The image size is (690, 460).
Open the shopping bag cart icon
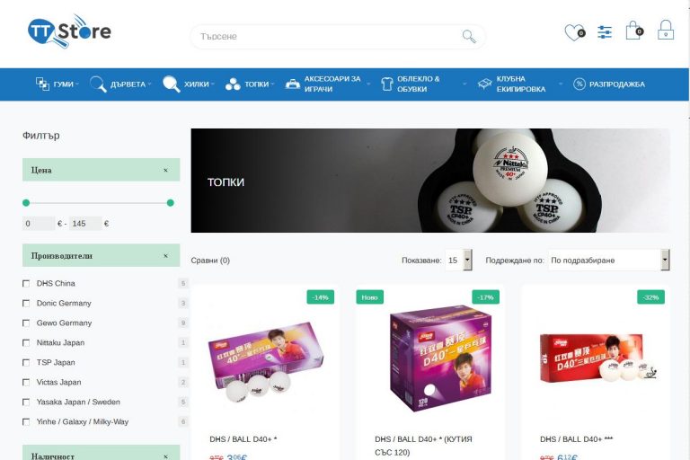tap(634, 31)
